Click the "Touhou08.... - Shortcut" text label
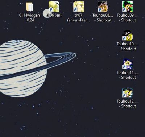Image resolution: width=145 pixels, height=137 pixels. point(103,18)
